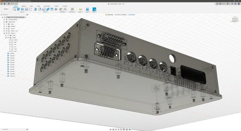
Task: Click the Save icon in quick access bar
Action: 9,4
